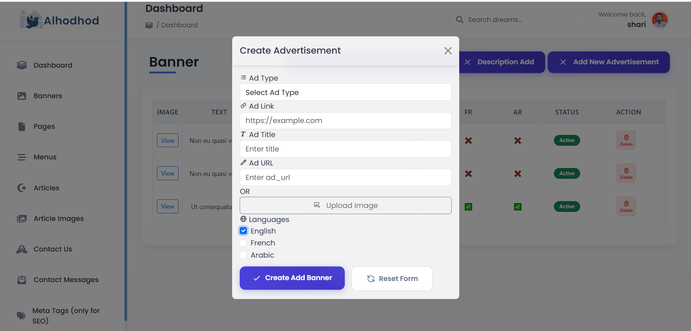Enable the French language checkbox

click(x=243, y=243)
